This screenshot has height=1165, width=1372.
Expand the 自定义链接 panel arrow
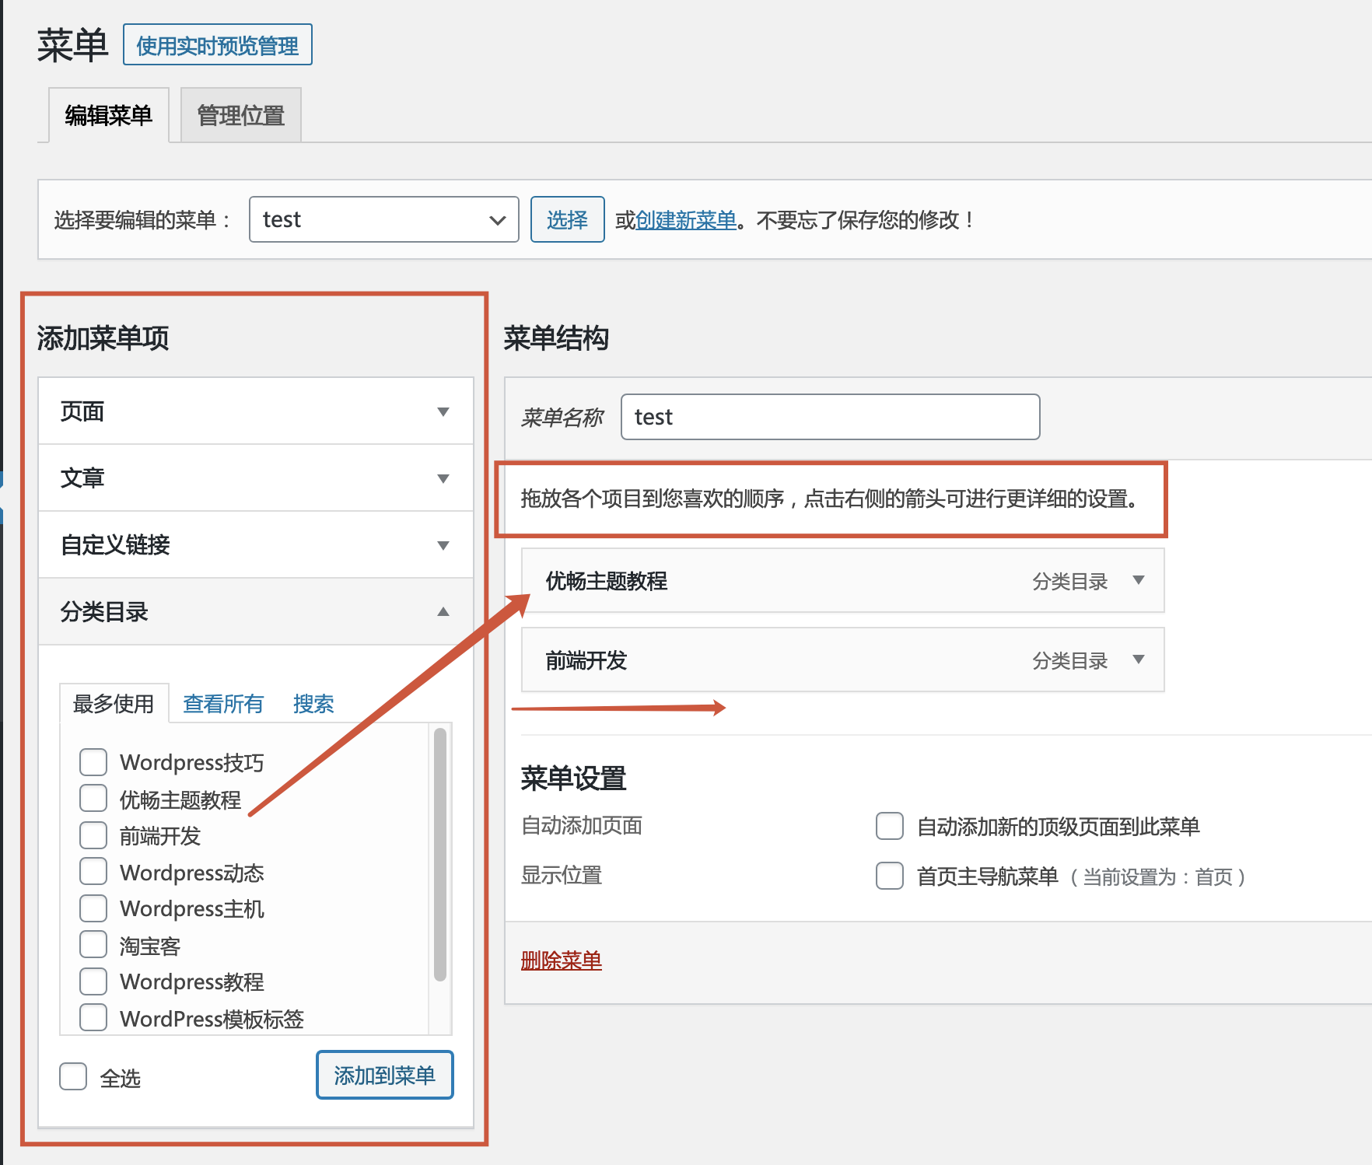[443, 545]
